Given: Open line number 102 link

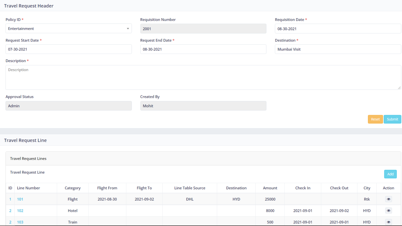Looking at the screenshot, I should tap(20, 210).
